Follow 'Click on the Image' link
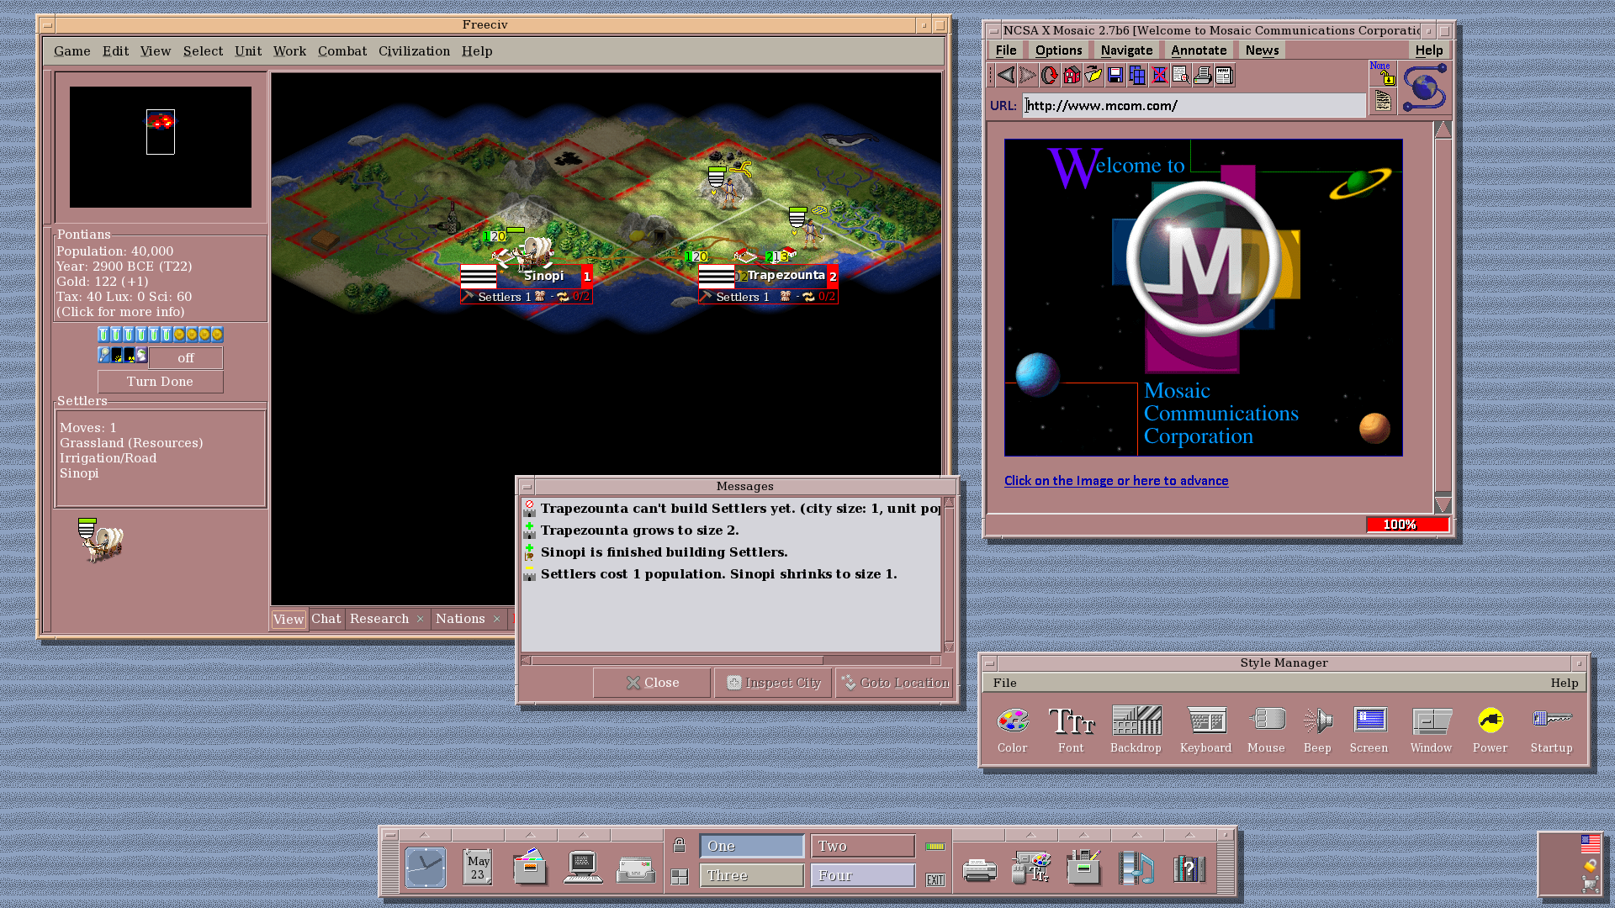 tap(1115, 481)
